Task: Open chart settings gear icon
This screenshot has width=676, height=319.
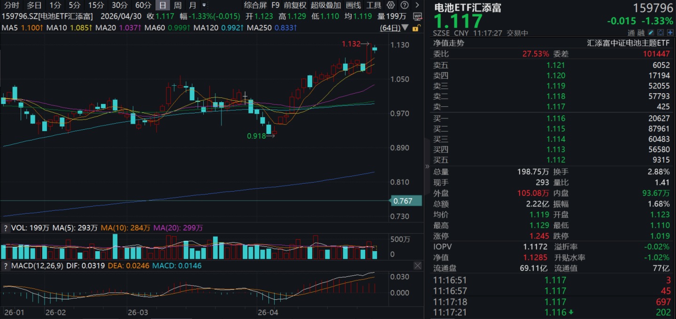Action: point(391,6)
